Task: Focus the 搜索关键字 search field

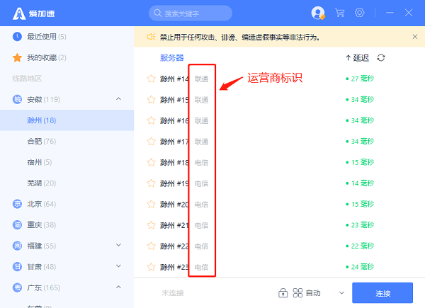Action: pos(191,13)
